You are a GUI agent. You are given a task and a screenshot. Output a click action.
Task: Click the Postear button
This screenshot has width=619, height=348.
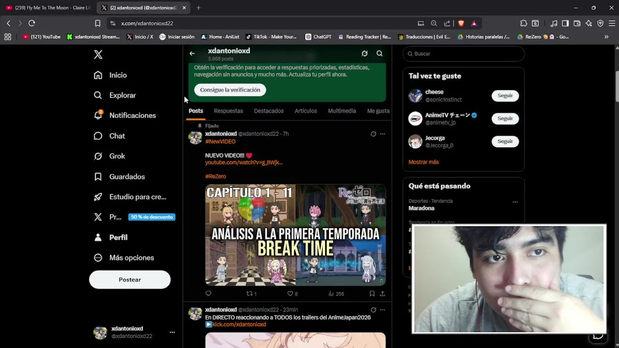click(130, 280)
